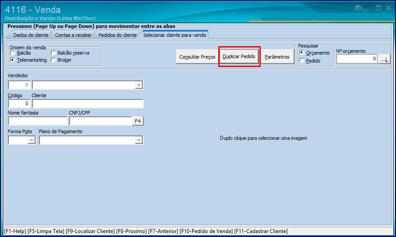
Task: Go to Selecionar cliente para venda tab
Action: (x=175, y=35)
